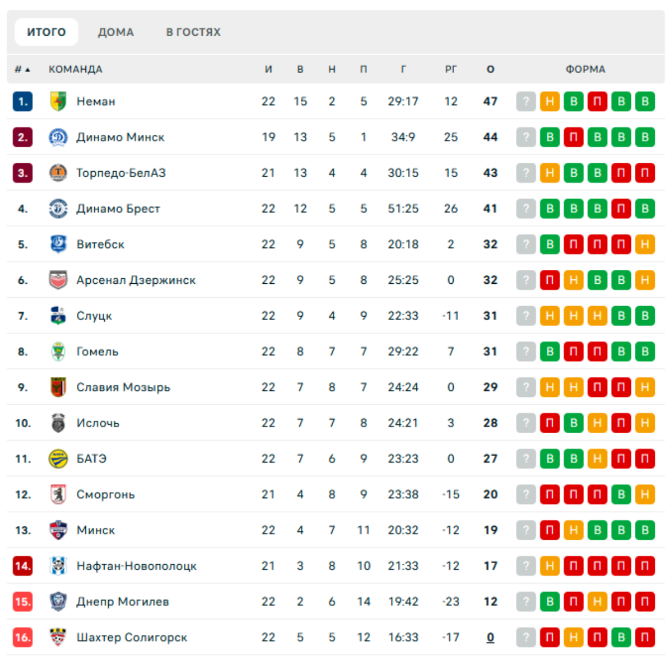The width and height of the screenshot is (671, 659).
Task: Sort standings by the РГ column header
Action: (x=451, y=70)
